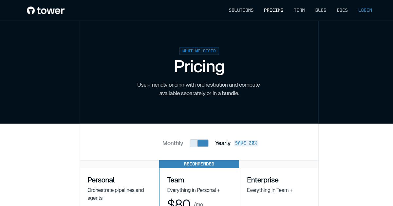Click the tower wordmark text
393x206 pixels.
[51, 10]
